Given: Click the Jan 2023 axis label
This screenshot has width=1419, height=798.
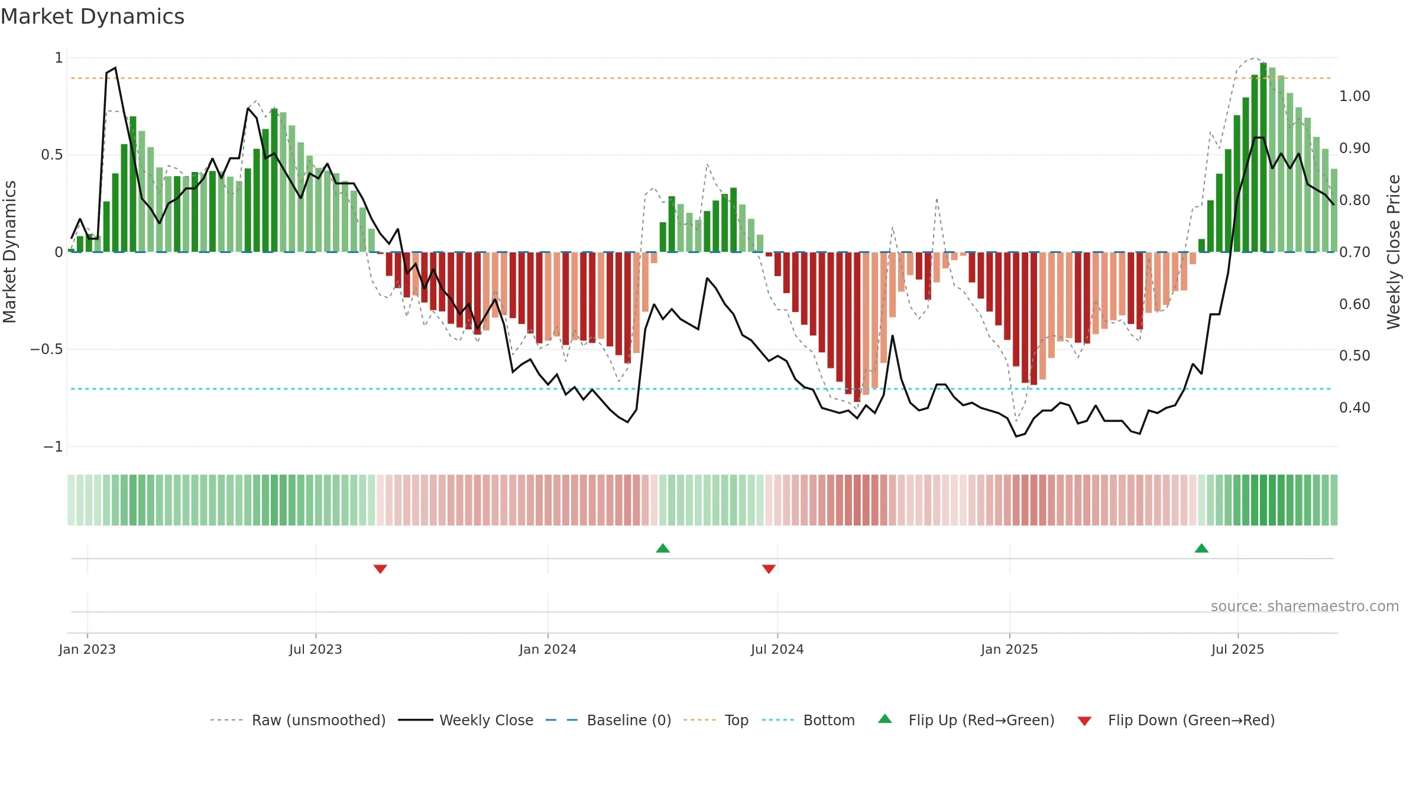Looking at the screenshot, I should point(87,649).
